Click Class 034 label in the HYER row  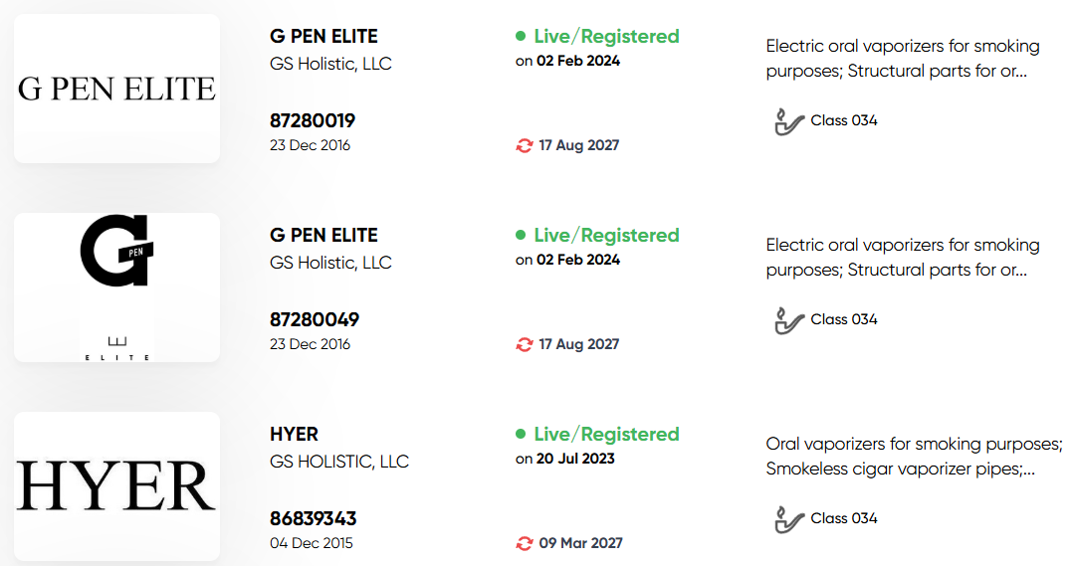(x=844, y=519)
